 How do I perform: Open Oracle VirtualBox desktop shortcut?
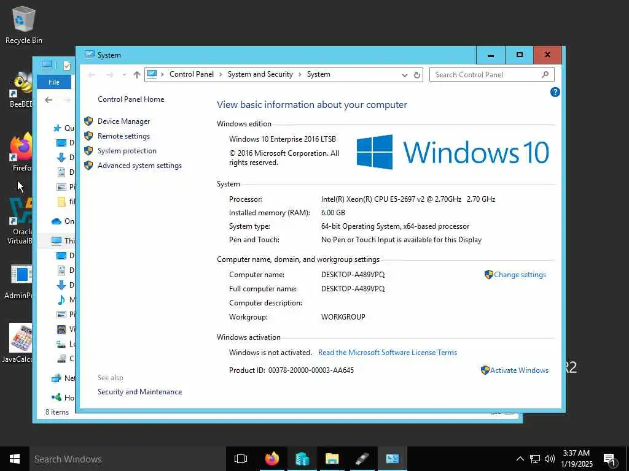click(x=20, y=221)
